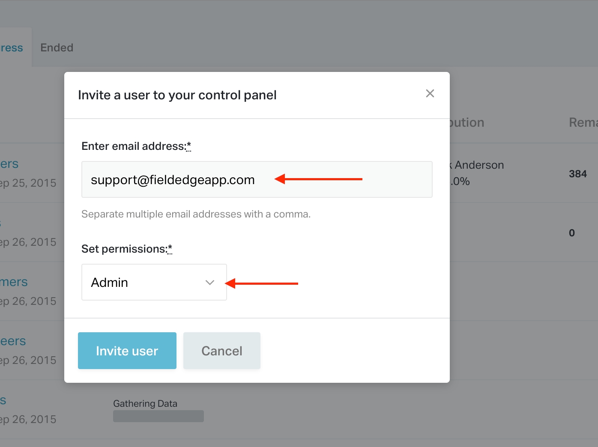Open the 'mers' link in background list

14,282
